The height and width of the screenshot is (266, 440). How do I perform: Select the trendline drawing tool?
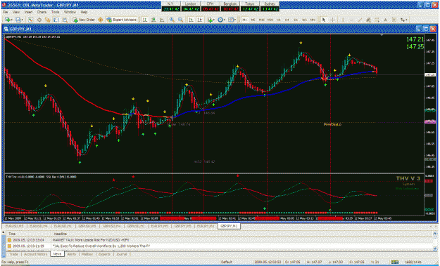point(360,20)
